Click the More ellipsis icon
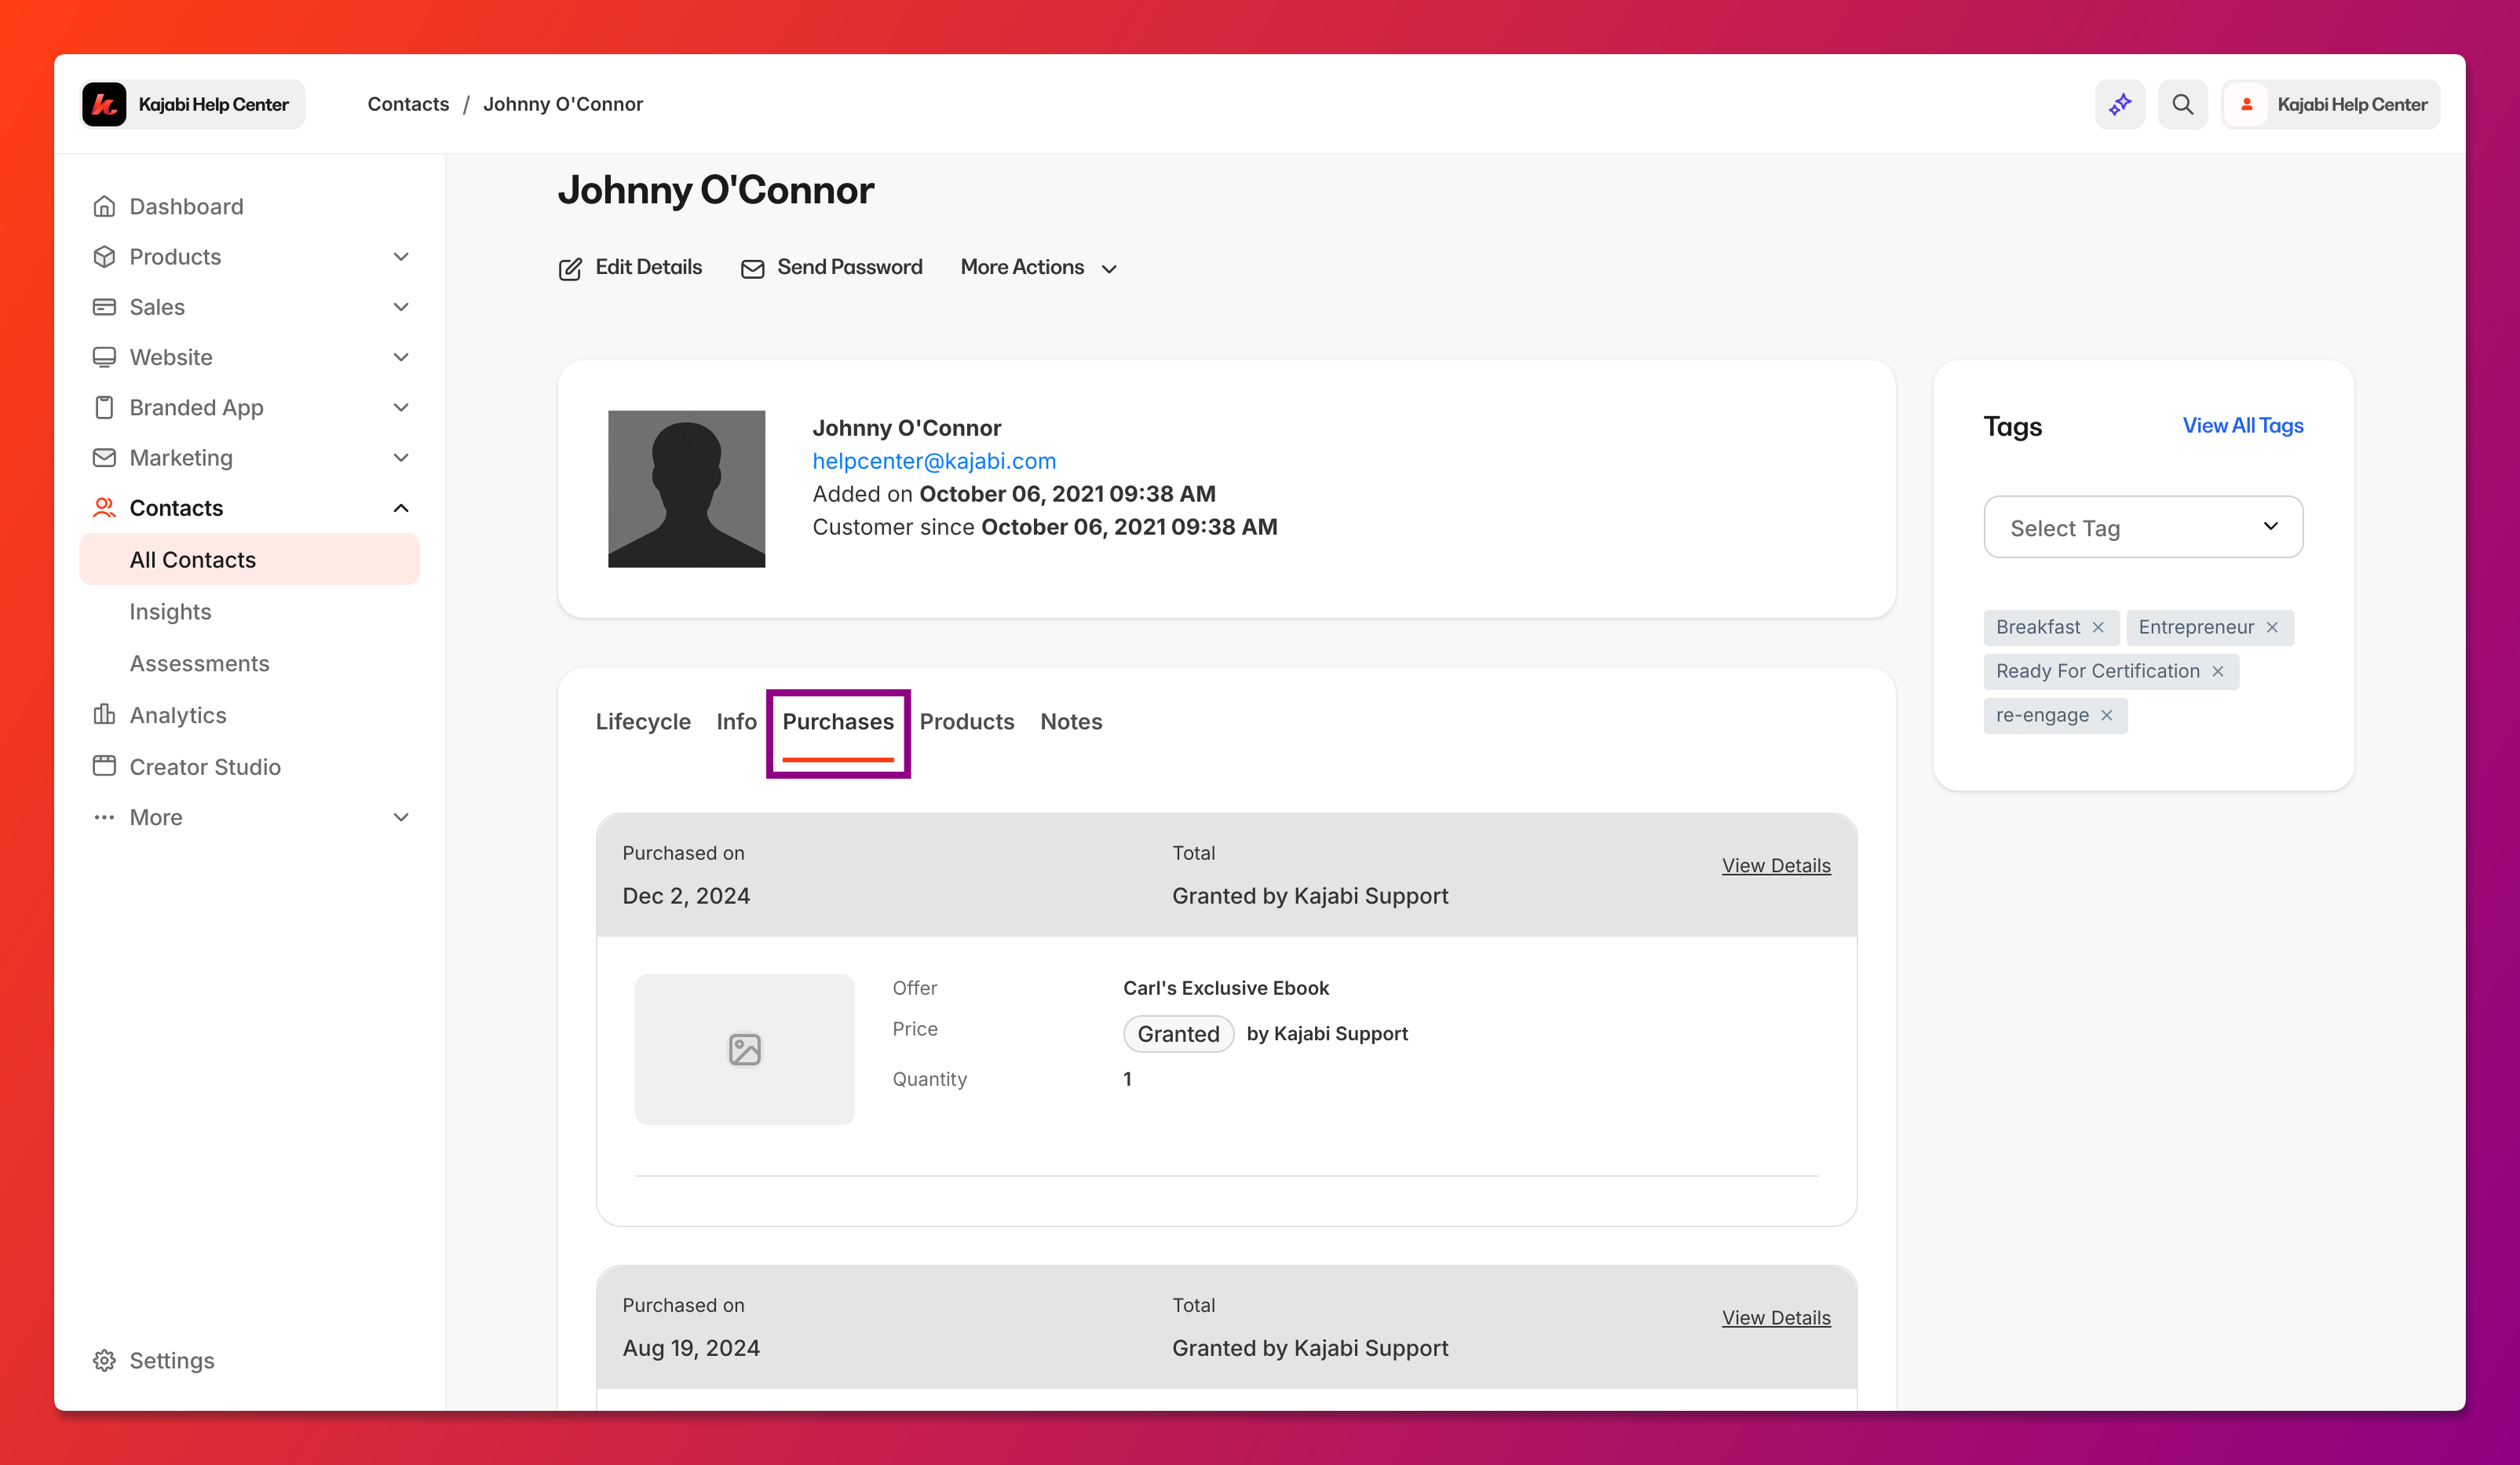 tap(104, 817)
